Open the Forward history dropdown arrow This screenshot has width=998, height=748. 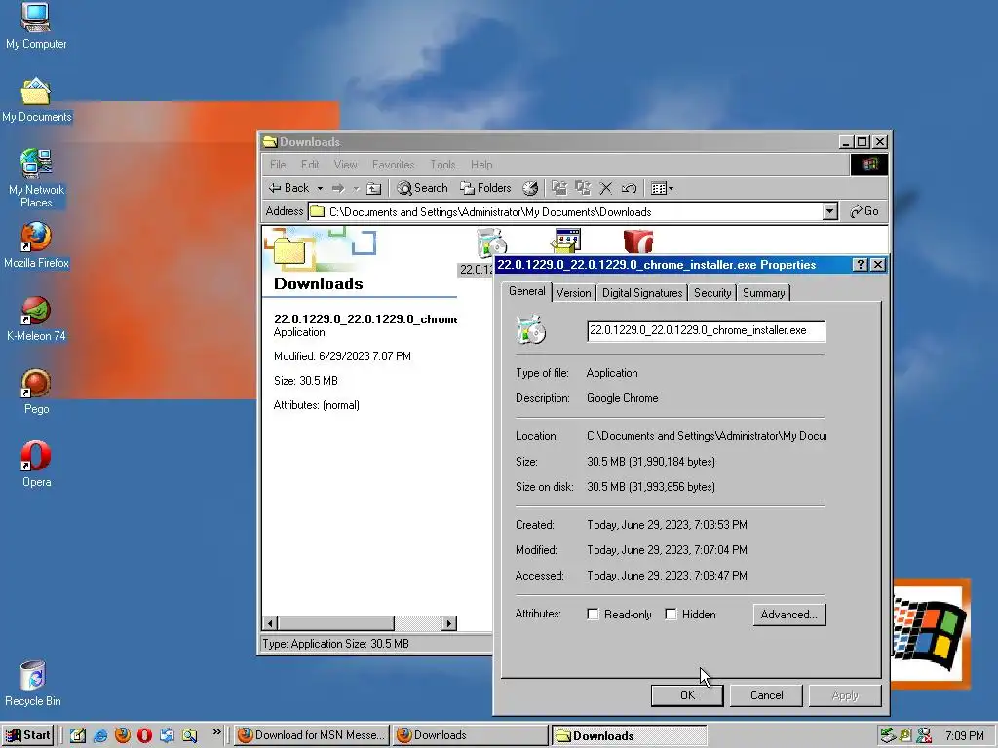[356, 188]
